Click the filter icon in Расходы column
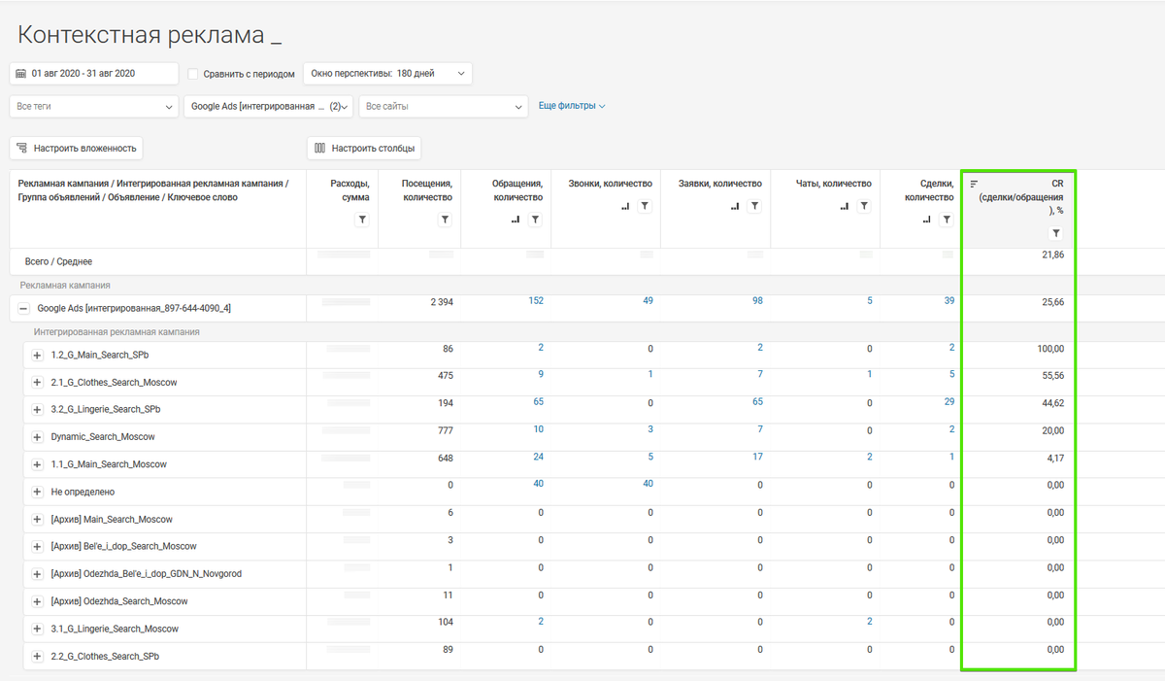This screenshot has height=681, width=1165. 362,221
